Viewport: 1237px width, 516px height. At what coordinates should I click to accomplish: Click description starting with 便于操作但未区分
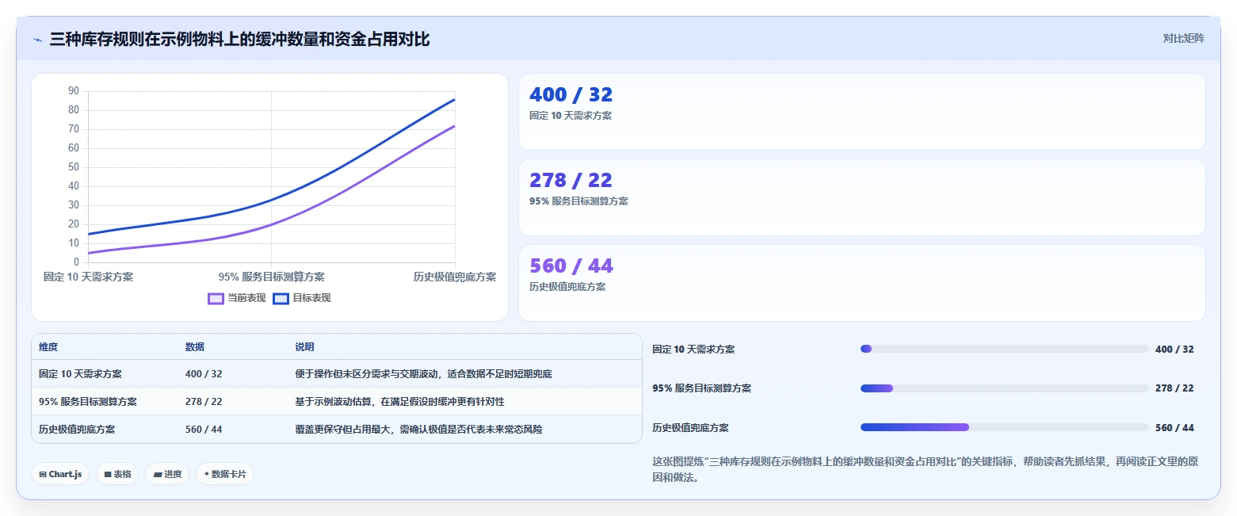tap(423, 374)
